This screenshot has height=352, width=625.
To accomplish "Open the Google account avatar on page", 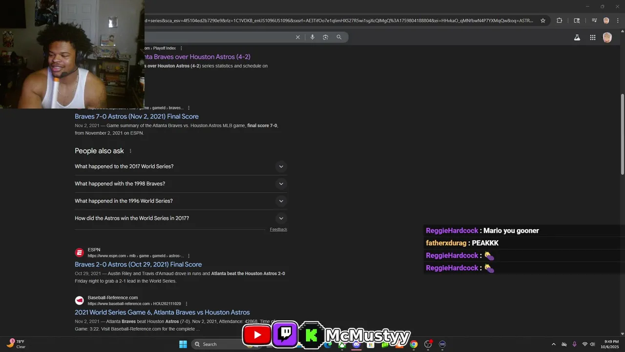I will (607, 37).
